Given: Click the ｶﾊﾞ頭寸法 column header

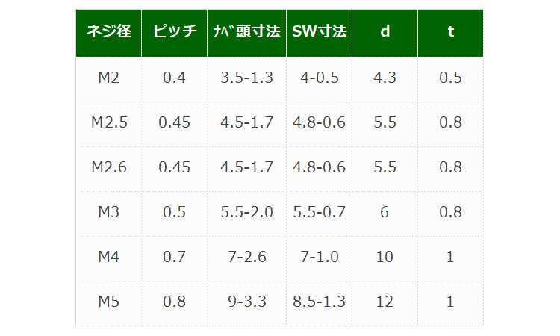Looking at the screenshot, I should 246,33.
